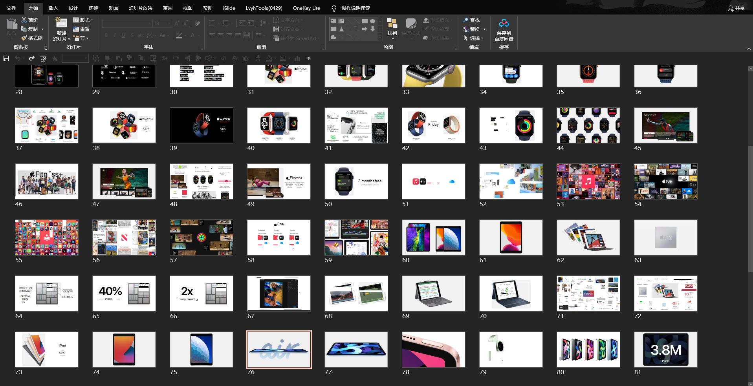Open the font name combo box
This screenshot has height=386, width=753.
point(127,24)
